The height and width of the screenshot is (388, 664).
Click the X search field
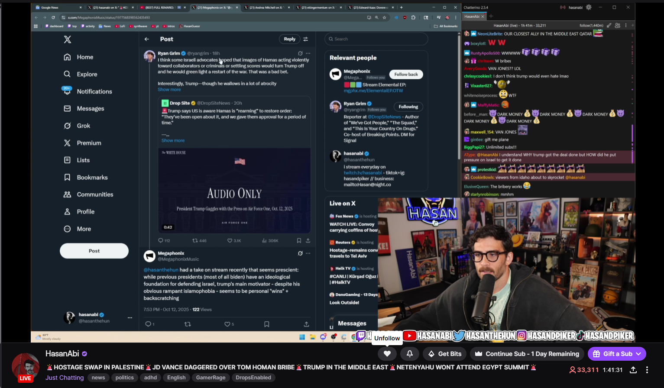(x=376, y=39)
